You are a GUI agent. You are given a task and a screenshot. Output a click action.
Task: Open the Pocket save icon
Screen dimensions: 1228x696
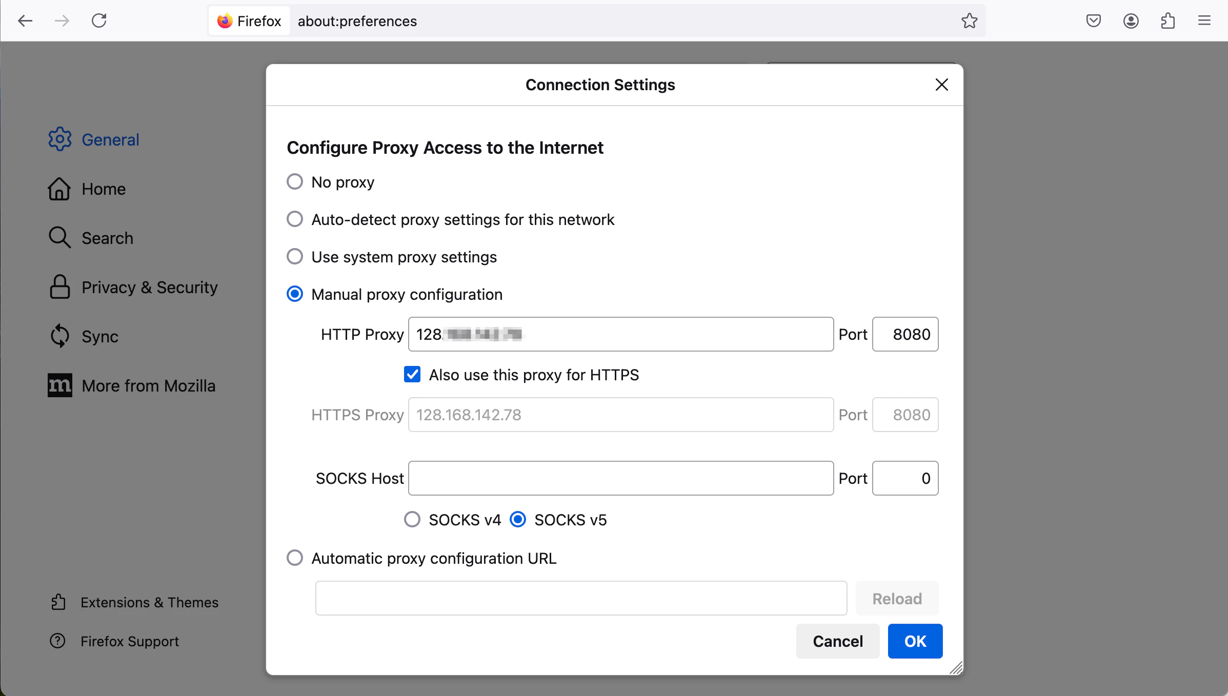click(x=1093, y=21)
